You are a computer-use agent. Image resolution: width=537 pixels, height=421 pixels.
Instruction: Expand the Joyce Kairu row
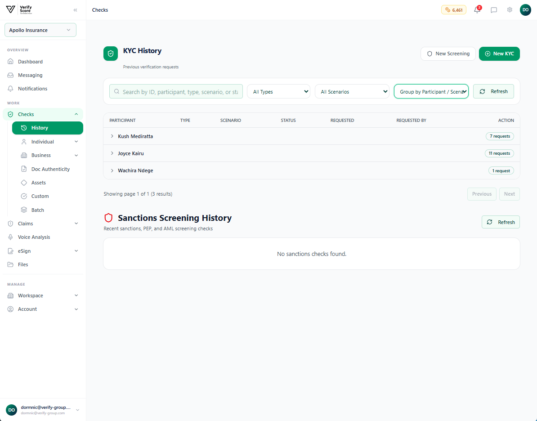[x=112, y=153]
